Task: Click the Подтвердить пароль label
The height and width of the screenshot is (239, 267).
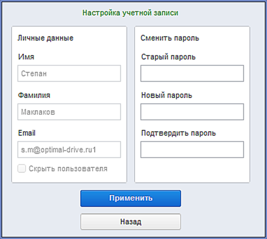Action: tap(178, 133)
